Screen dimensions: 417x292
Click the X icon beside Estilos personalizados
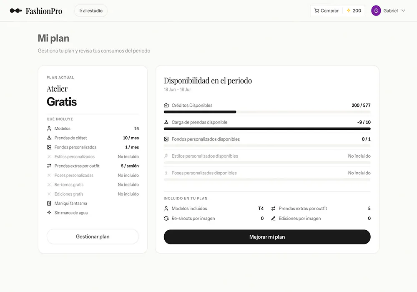(x=49, y=157)
